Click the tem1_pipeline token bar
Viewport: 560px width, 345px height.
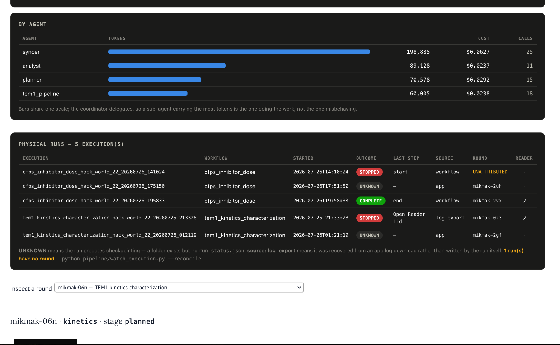pos(148,94)
